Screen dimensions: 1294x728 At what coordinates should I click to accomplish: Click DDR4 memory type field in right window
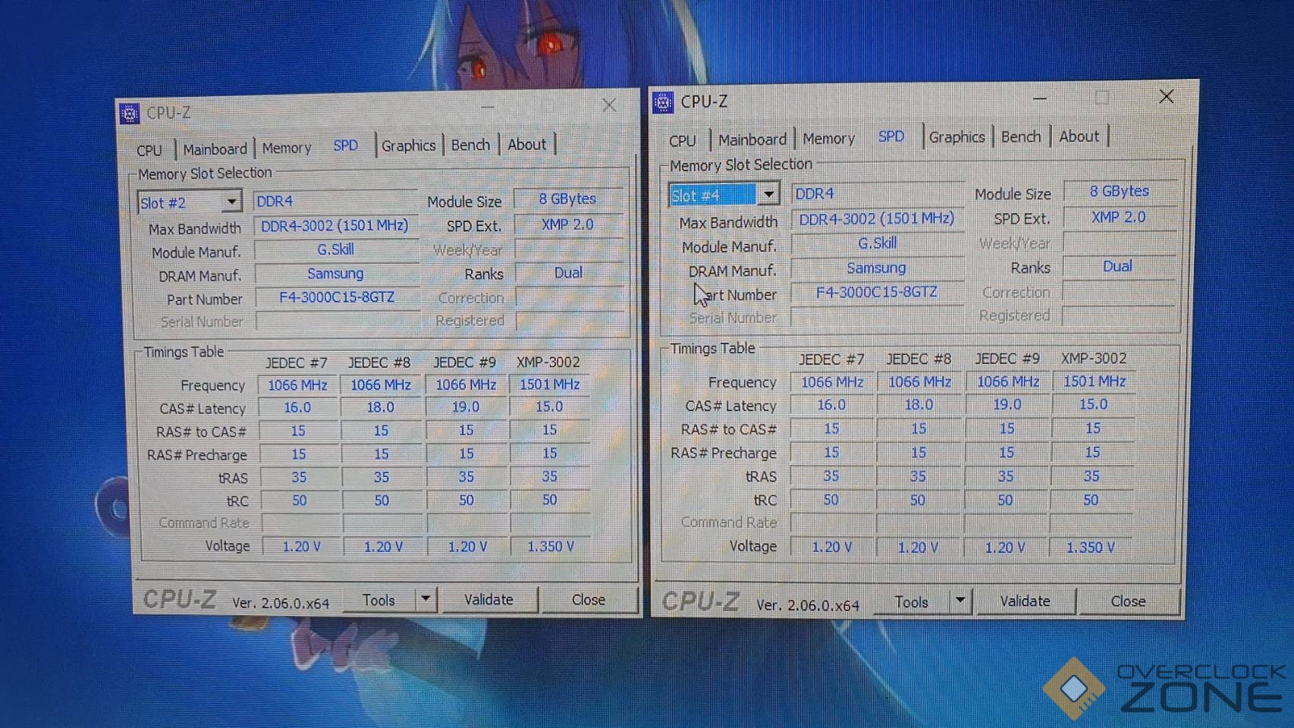click(x=877, y=193)
